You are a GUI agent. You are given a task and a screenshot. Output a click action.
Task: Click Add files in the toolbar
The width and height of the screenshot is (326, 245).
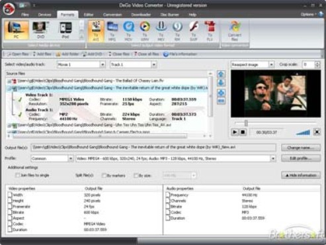(x=42, y=54)
